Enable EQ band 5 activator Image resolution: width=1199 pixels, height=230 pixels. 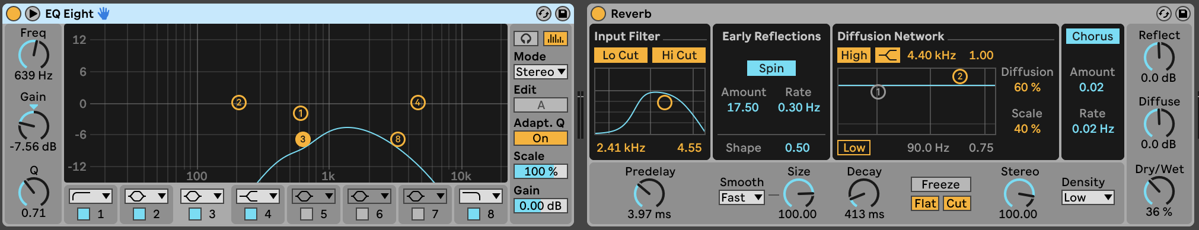pyautogui.click(x=307, y=214)
